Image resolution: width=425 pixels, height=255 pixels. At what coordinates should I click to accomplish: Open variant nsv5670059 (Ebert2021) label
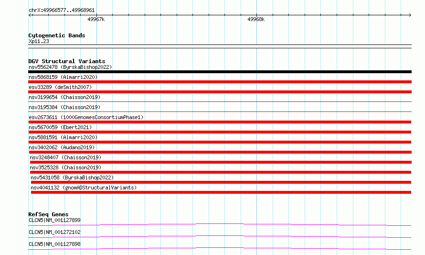pos(60,127)
